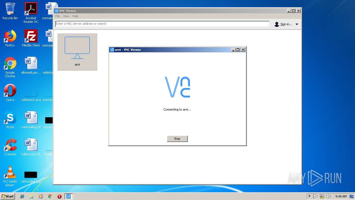Open the File menu in VNC Viewer

click(57, 16)
